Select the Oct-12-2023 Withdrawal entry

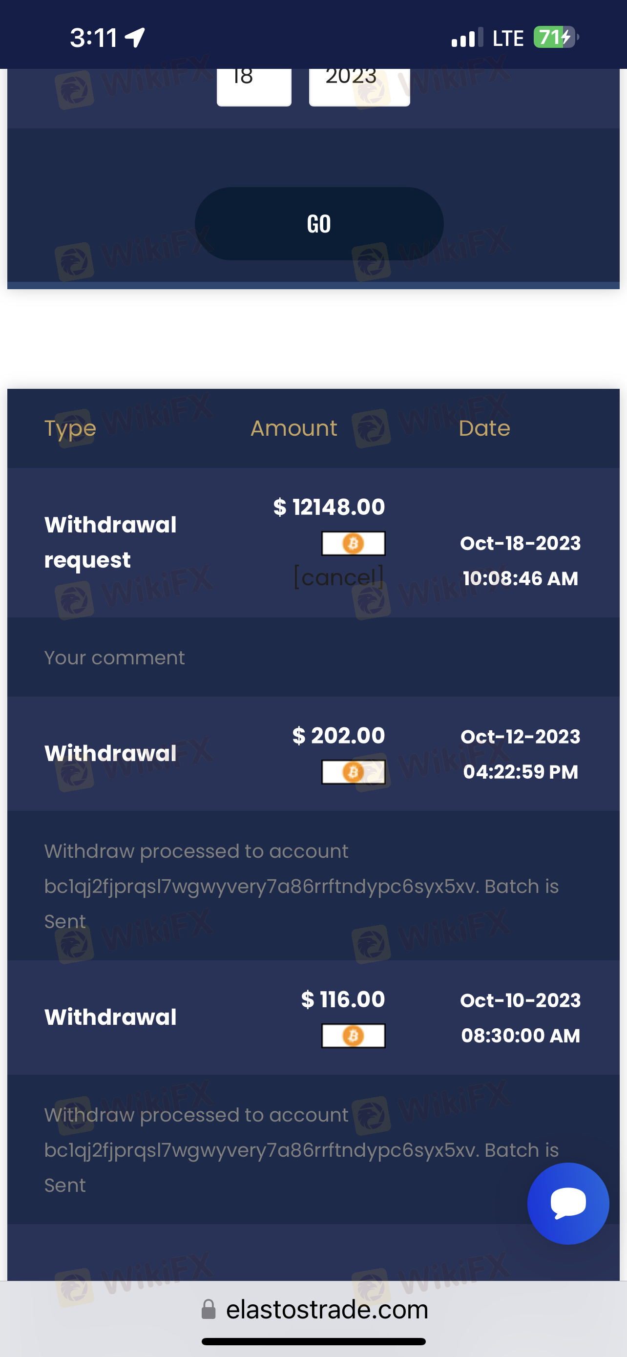[313, 754]
